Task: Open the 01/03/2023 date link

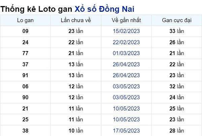Action: [x=126, y=53]
